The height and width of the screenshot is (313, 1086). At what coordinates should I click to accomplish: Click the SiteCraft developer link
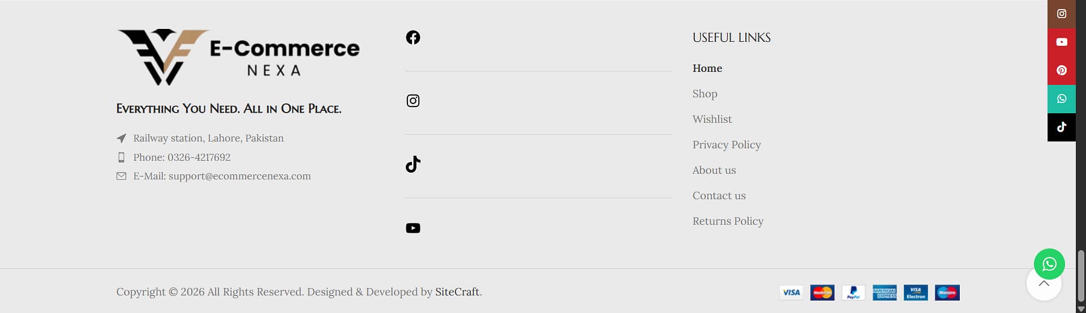[457, 291]
